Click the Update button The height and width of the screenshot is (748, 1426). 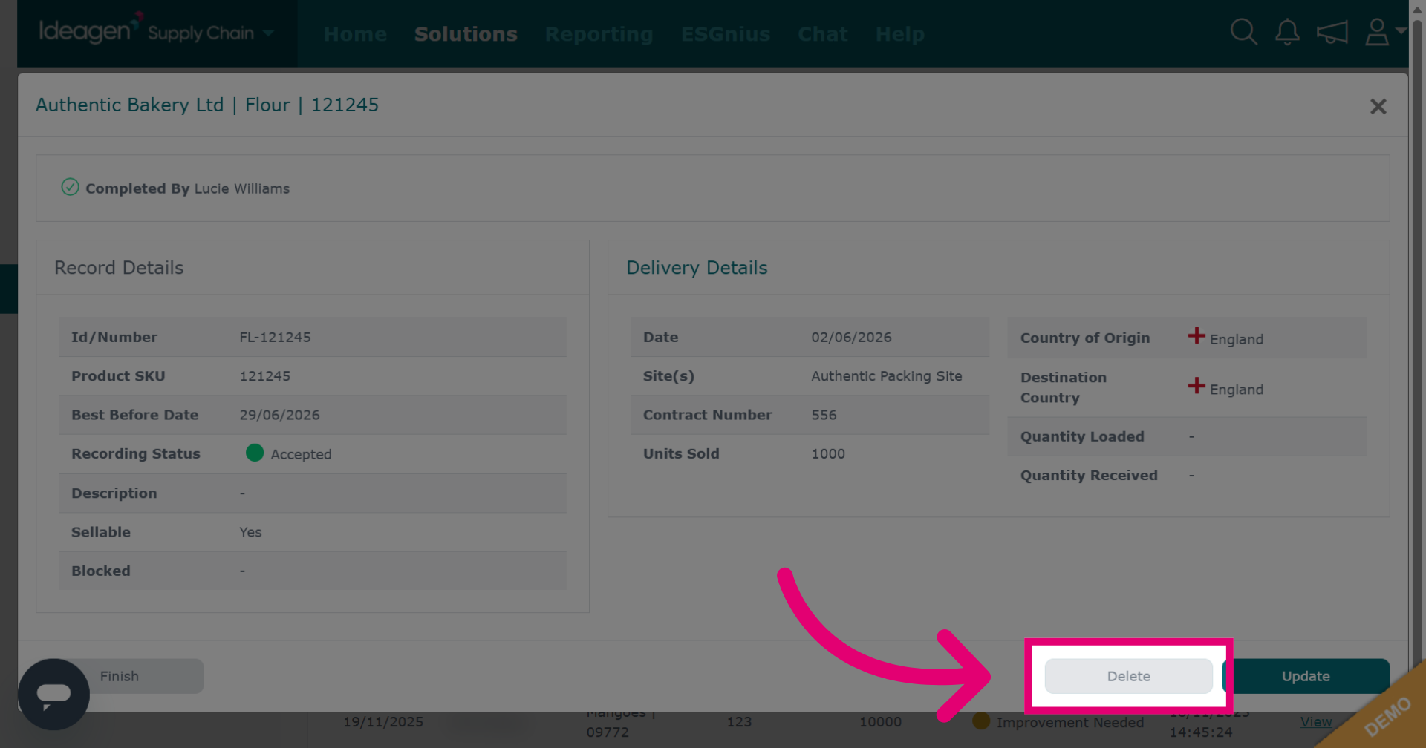[x=1306, y=676]
